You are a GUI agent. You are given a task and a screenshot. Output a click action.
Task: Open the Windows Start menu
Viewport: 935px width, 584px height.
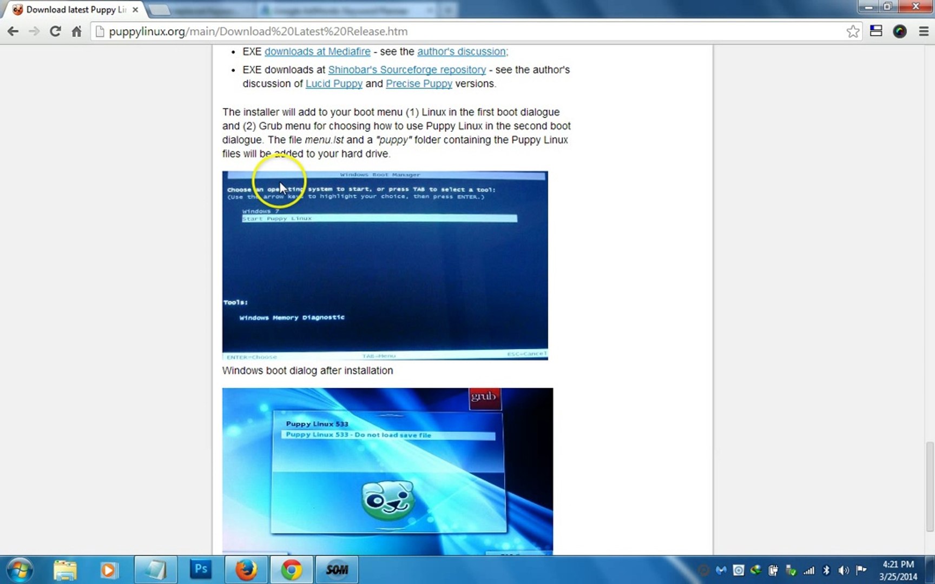19,570
